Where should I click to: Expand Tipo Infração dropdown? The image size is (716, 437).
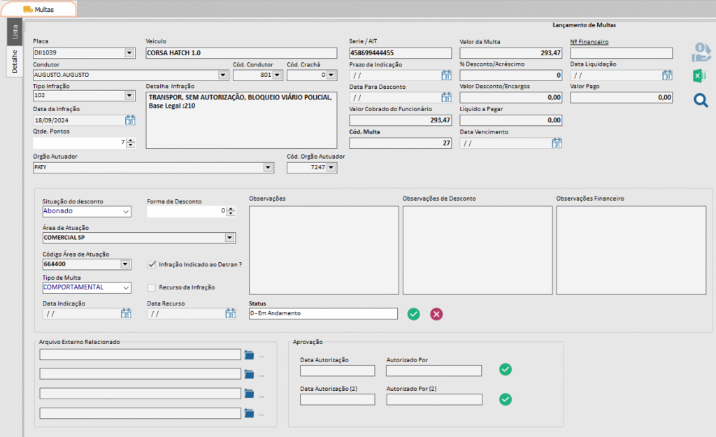coord(129,95)
